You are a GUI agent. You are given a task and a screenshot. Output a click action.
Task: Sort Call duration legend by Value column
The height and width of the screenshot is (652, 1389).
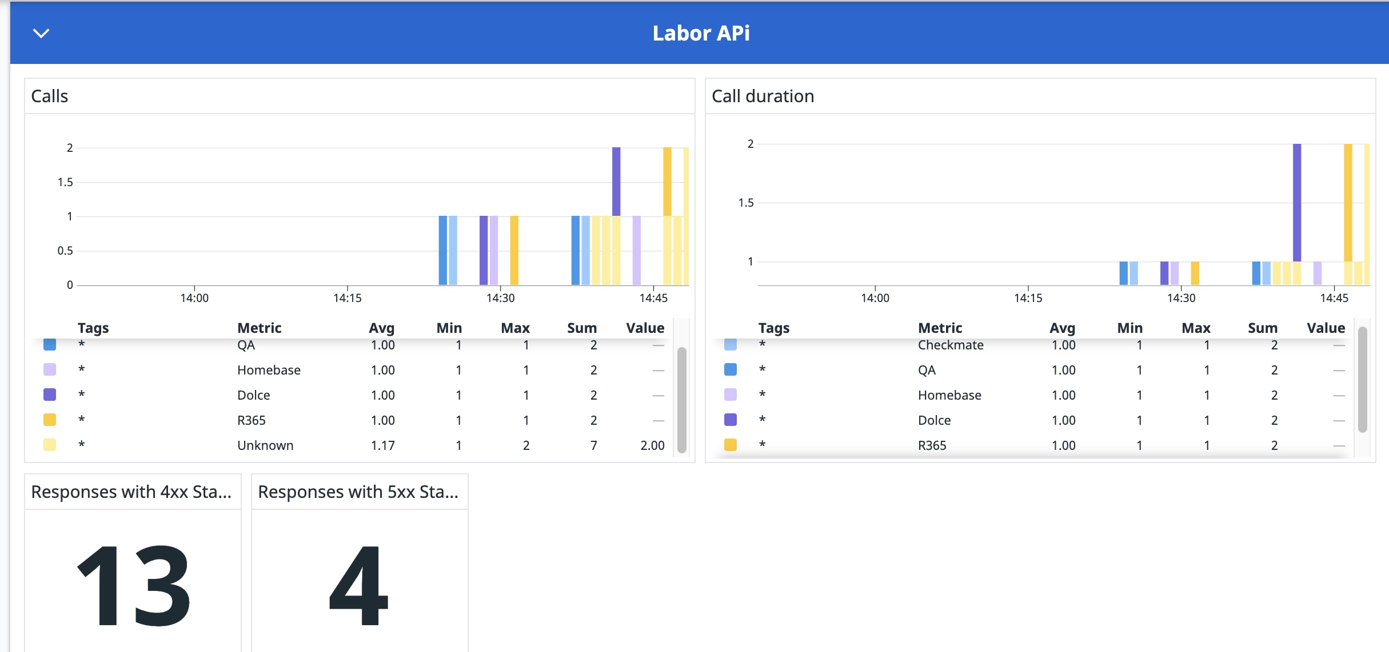point(1326,328)
